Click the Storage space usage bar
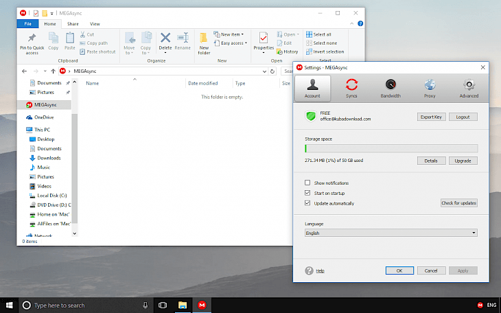The width and height of the screenshot is (501, 313). [x=391, y=148]
